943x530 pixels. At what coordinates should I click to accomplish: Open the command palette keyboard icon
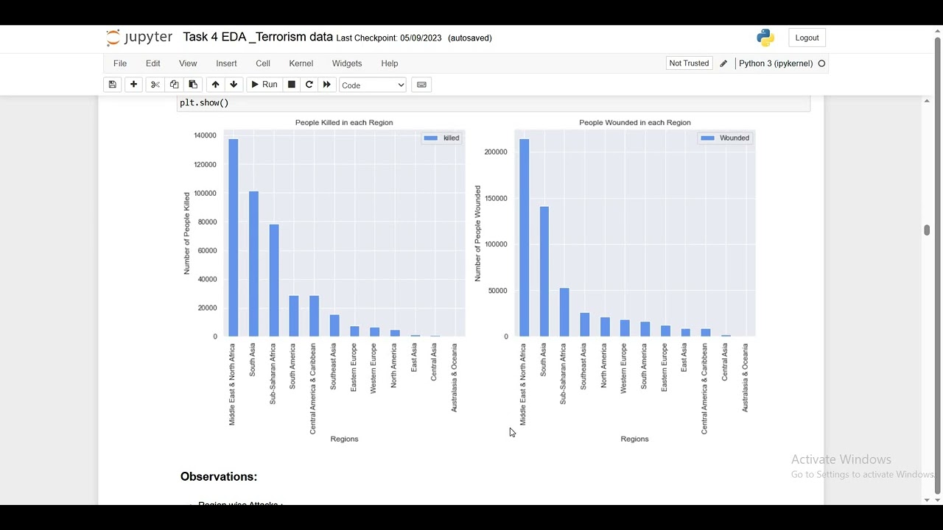pyautogui.click(x=421, y=85)
